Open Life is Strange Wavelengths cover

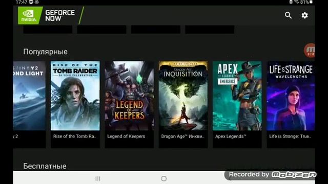291,96
